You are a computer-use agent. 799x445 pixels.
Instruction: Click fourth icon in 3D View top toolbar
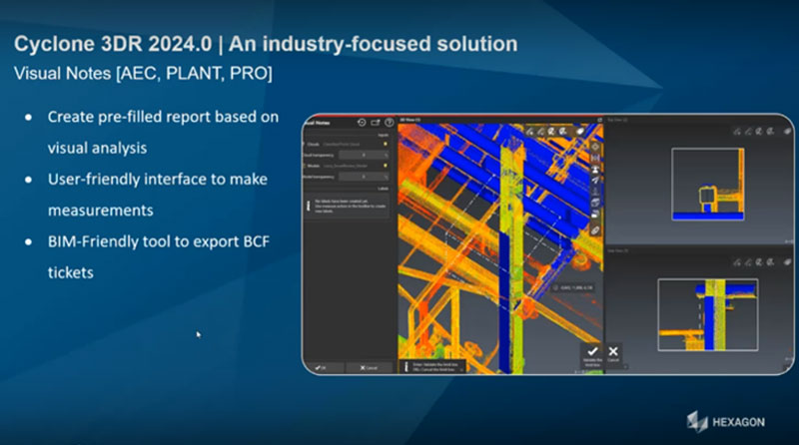(563, 132)
